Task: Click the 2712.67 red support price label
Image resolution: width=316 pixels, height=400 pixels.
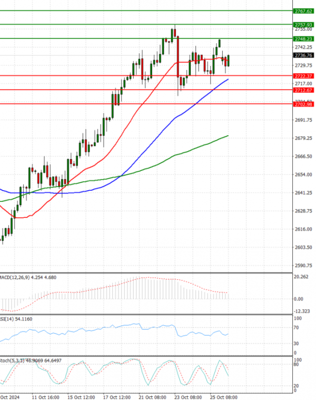Action: coord(303,90)
